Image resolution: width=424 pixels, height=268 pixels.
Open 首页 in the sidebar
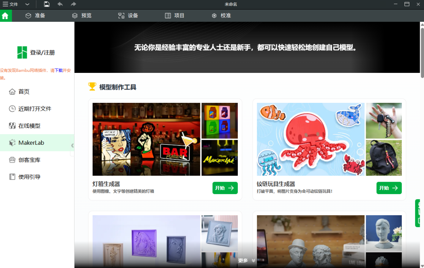(x=37, y=92)
